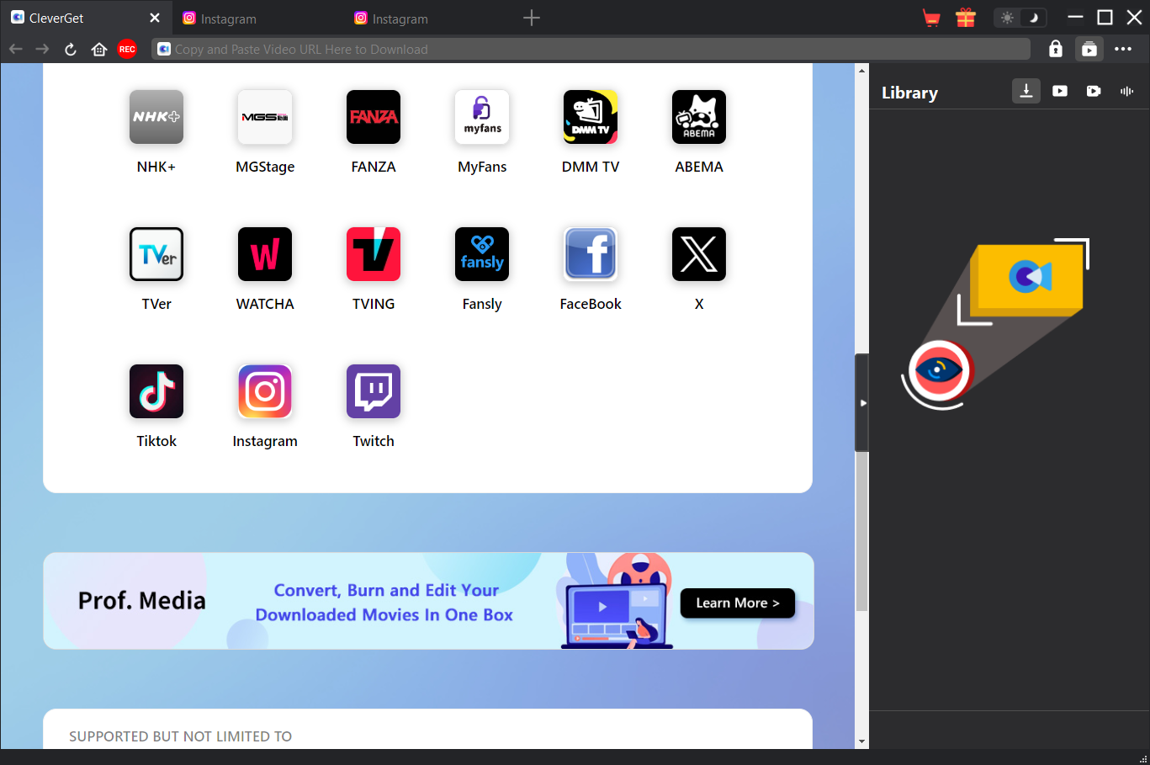Open the Instagram site shortcut
1150x765 pixels.
click(x=265, y=391)
